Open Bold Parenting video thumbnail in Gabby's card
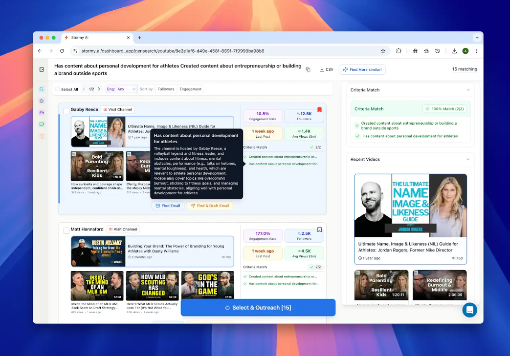Image resolution: width=510 pixels, height=356 pixels. click(97, 166)
